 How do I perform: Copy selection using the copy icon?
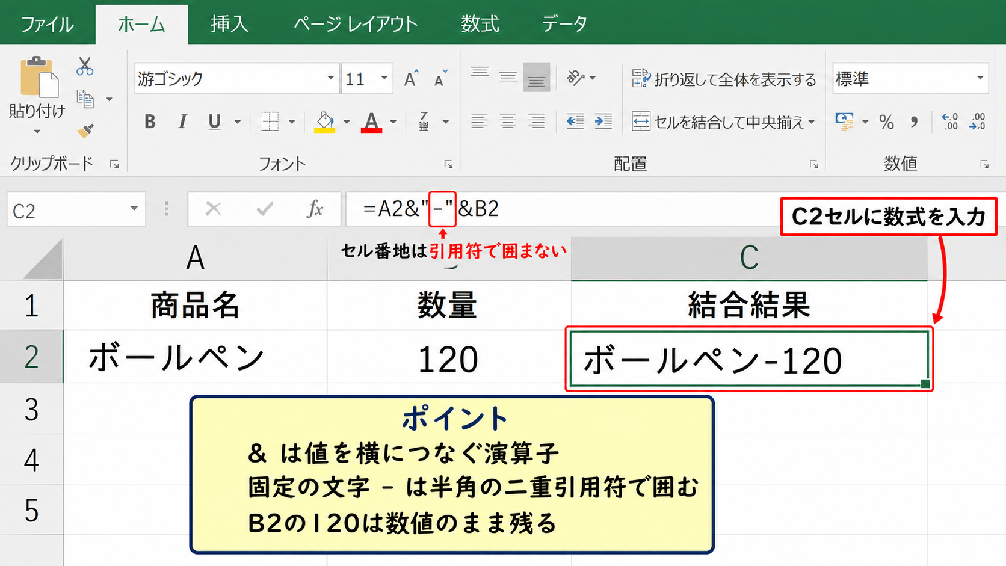click(x=85, y=99)
